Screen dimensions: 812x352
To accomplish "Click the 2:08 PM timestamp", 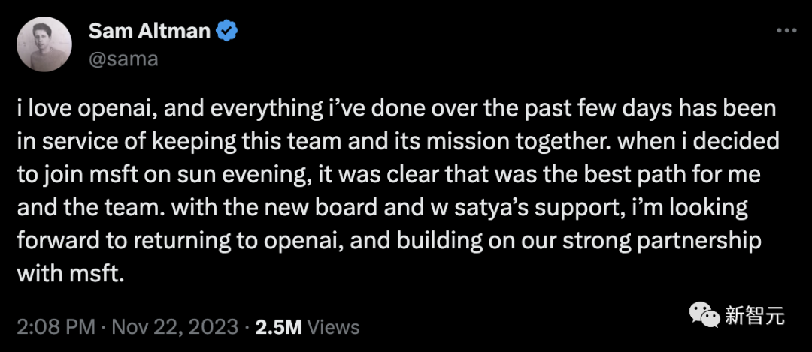I will 56,327.
